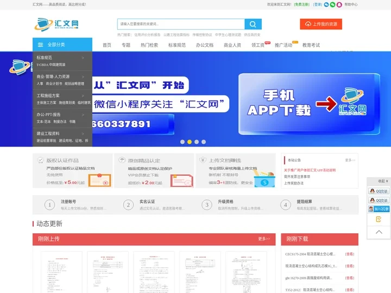This screenshot has height=293, width=391.
Task: Click the T-CBDA 中国建筑装 subcategory link
Action: click(x=51, y=65)
